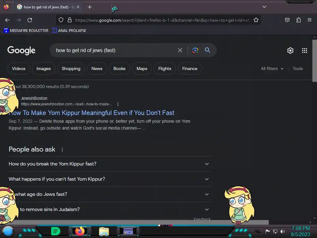Open the People also ask options menu
Viewport: 317px width, 238px height.
62,150
